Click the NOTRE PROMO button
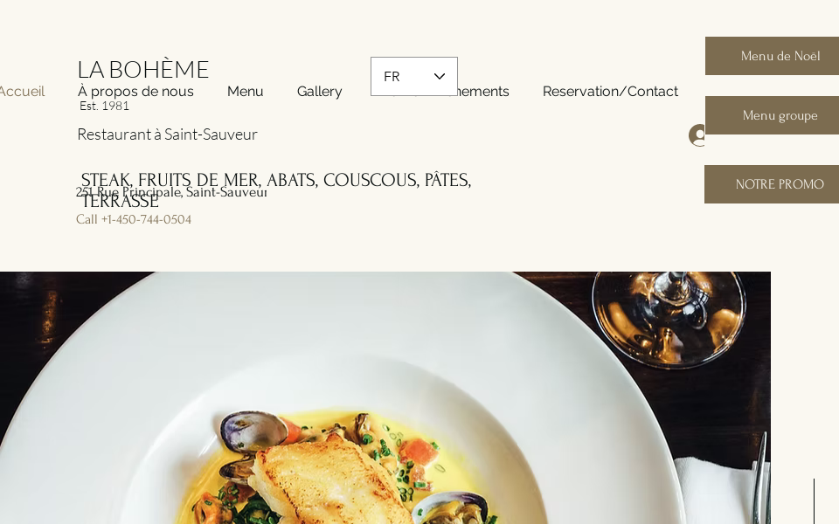The image size is (839, 524). tap(772, 184)
